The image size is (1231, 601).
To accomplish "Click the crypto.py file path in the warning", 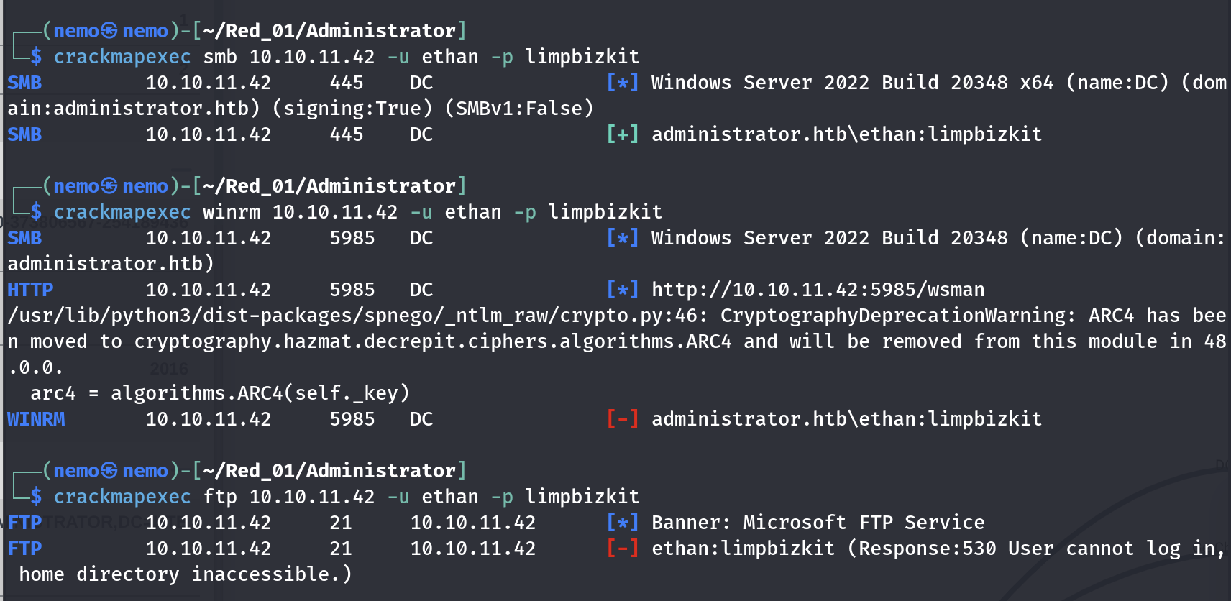I will 352,316.
